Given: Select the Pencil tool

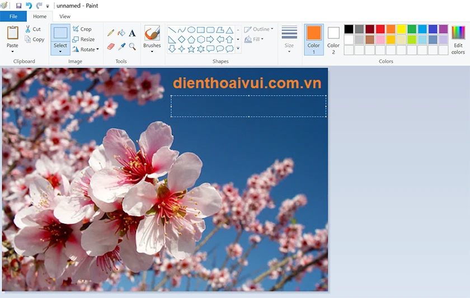Looking at the screenshot, I should [x=111, y=32].
